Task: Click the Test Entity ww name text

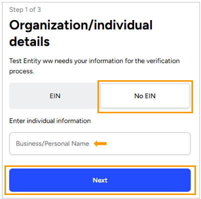Action: (x=31, y=61)
